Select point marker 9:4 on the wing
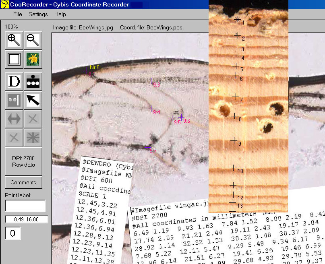Screen dimensions: 325x264 151,109
